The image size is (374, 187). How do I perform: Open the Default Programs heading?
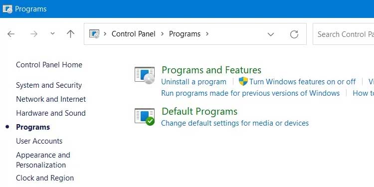tap(199, 111)
